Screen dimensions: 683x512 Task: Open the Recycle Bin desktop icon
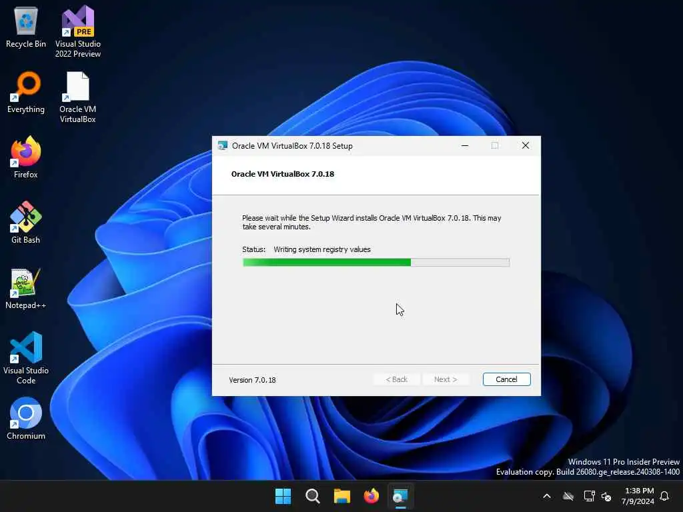[x=26, y=27]
